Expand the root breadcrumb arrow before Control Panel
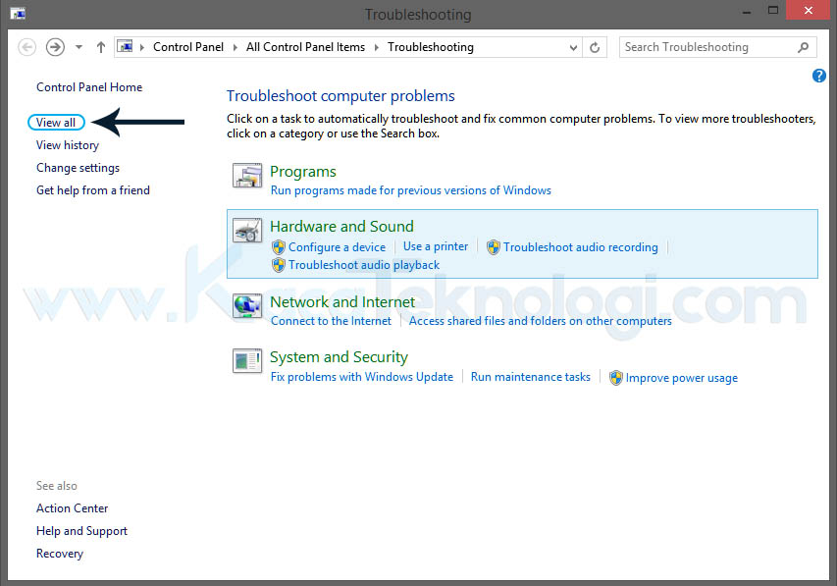 [x=142, y=47]
